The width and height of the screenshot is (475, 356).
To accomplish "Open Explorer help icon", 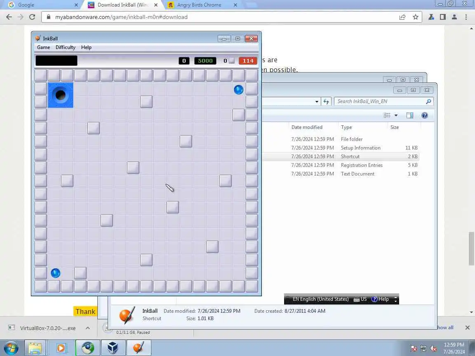I will tap(425, 115).
